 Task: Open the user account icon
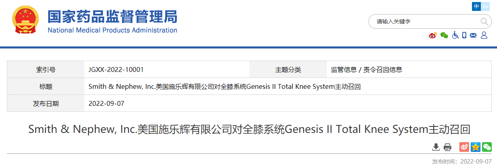484,36
